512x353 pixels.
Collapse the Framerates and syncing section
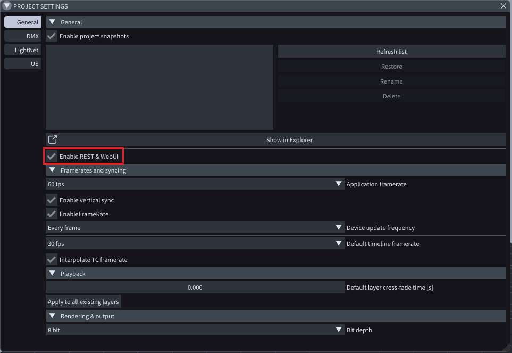tap(52, 170)
